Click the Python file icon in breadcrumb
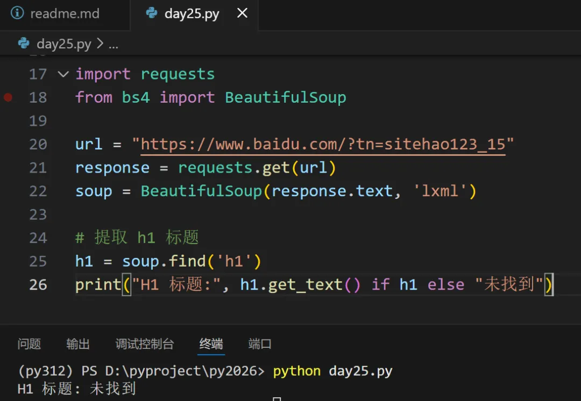This screenshot has height=401, width=581. point(24,44)
